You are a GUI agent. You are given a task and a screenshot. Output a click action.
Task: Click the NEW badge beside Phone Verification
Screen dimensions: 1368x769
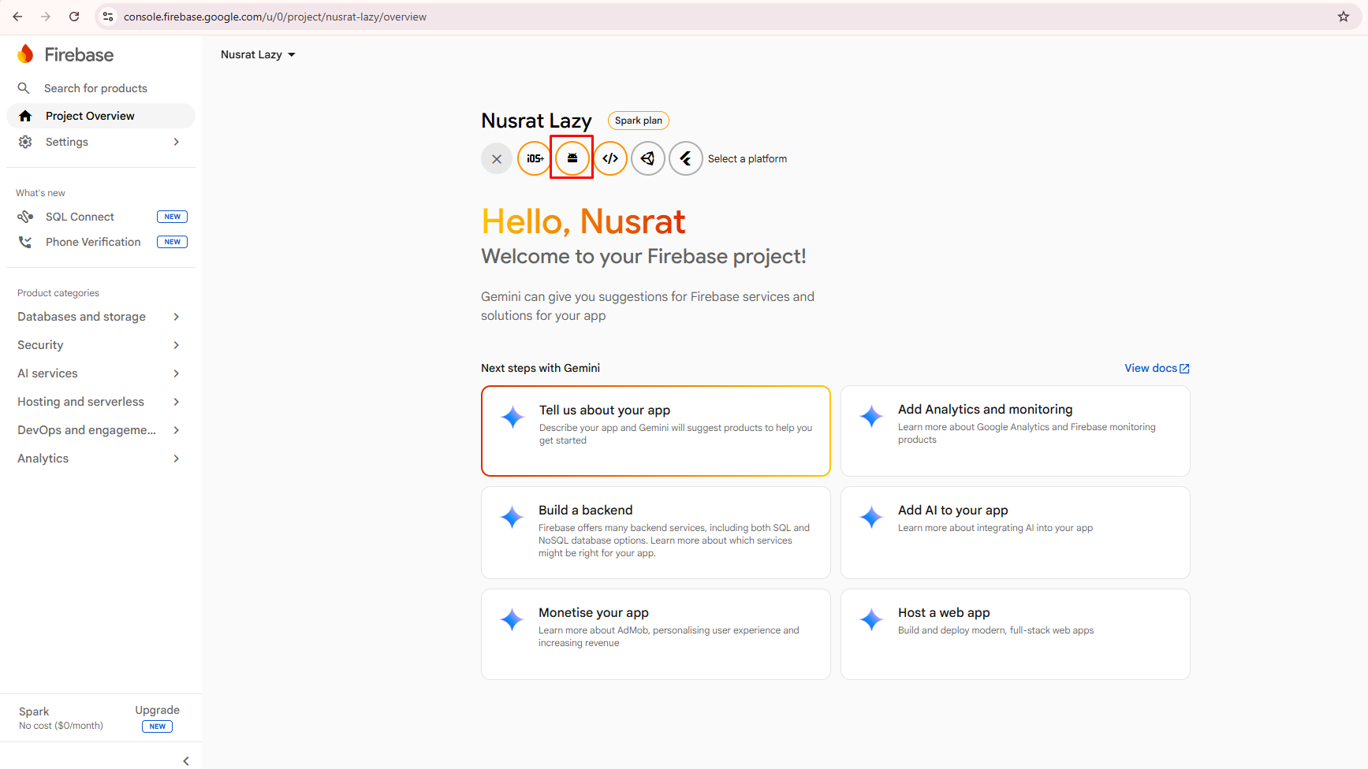(172, 242)
